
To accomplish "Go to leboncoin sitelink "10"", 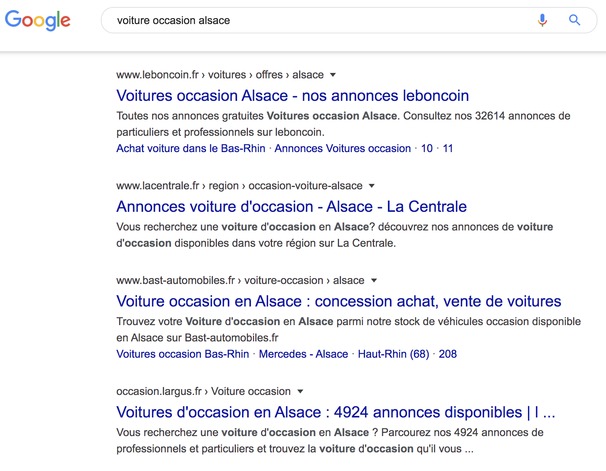I will pos(427,149).
